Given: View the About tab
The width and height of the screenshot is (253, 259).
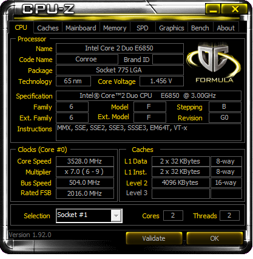Looking at the screenshot, I should coord(226,28).
